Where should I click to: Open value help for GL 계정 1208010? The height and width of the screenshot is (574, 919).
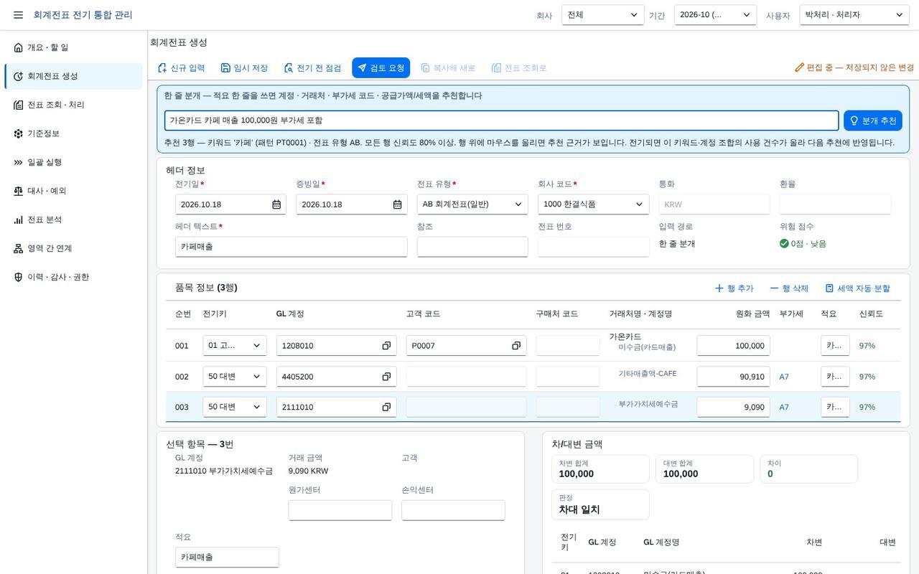point(386,346)
